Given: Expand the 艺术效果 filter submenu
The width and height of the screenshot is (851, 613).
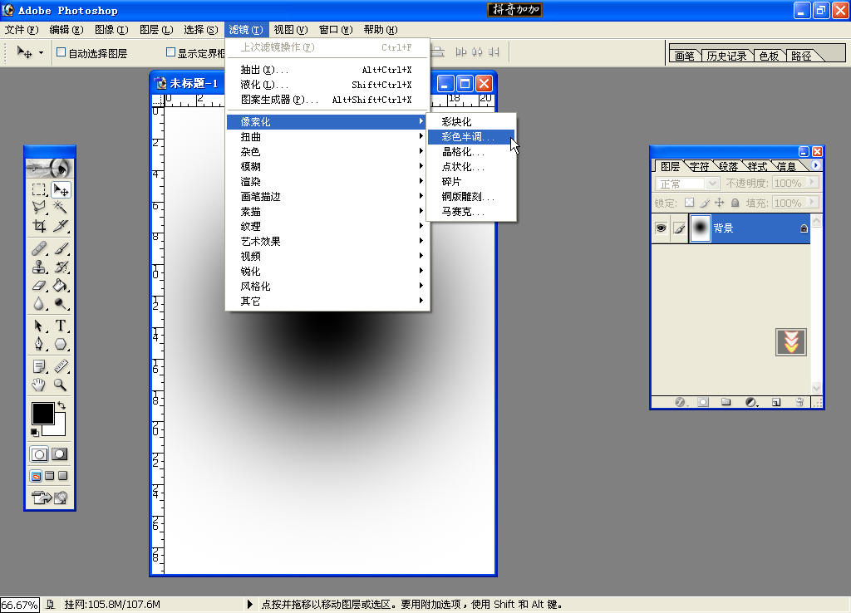Looking at the screenshot, I should [x=327, y=242].
